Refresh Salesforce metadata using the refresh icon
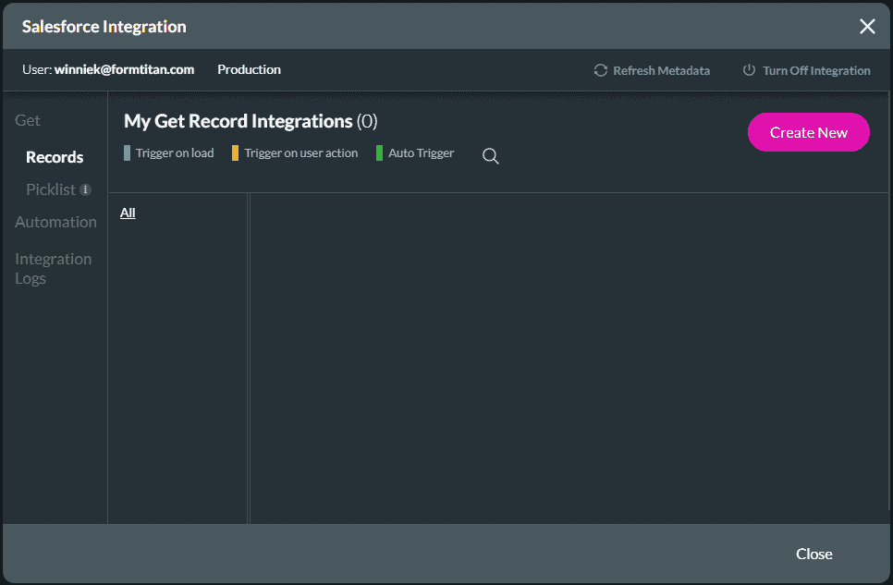The image size is (893, 585). pyautogui.click(x=600, y=69)
